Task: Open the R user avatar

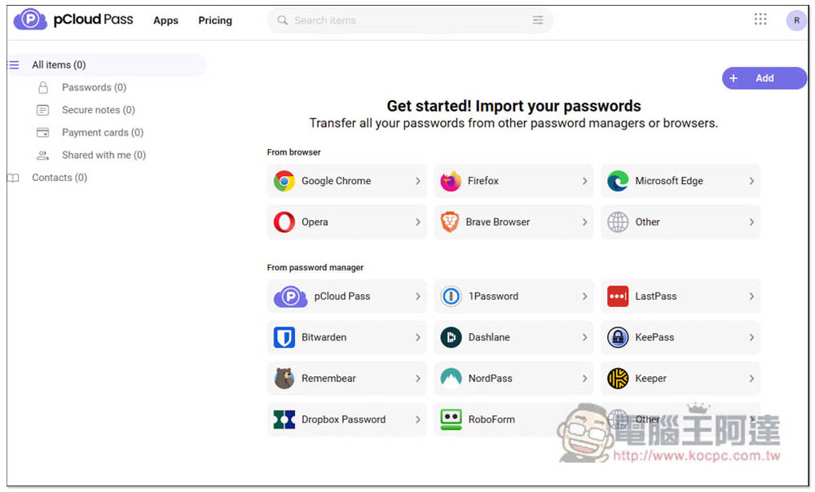Action: point(796,20)
